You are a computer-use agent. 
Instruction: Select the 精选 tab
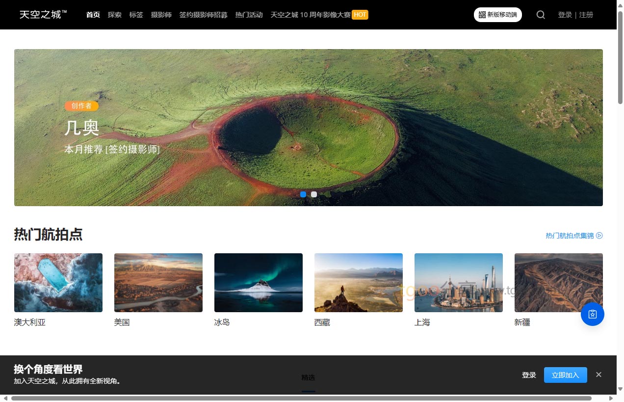[308, 377]
